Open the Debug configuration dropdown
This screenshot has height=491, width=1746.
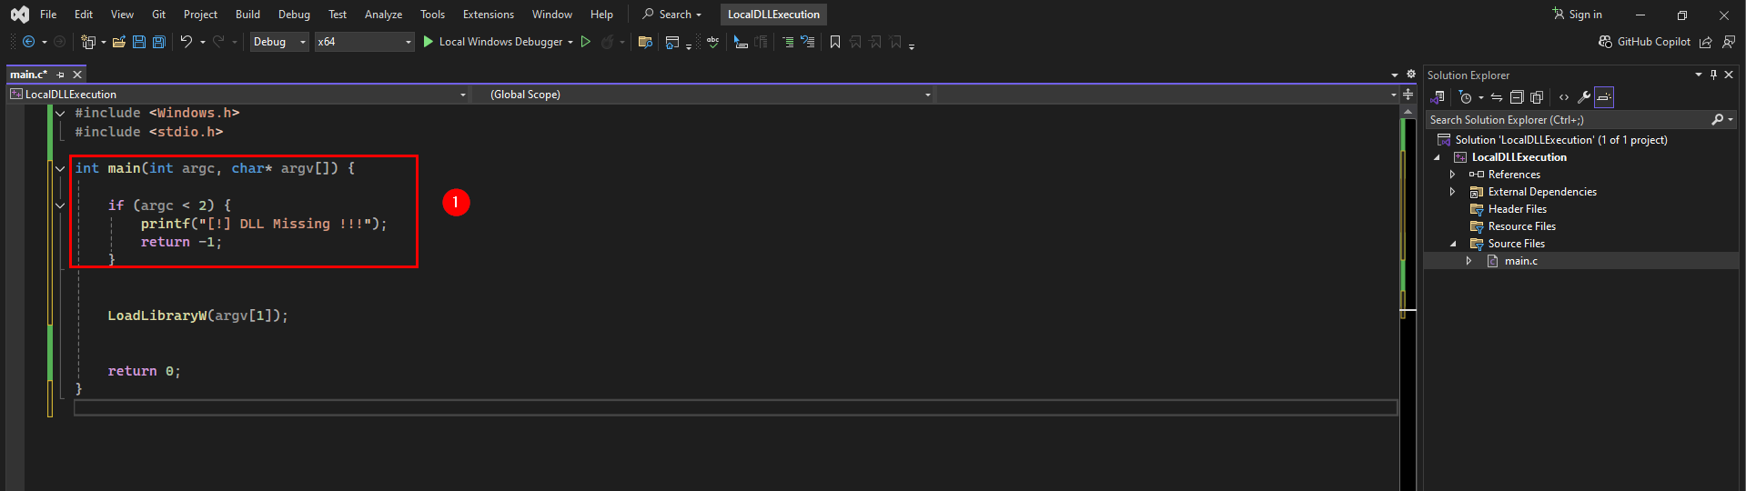click(x=279, y=42)
